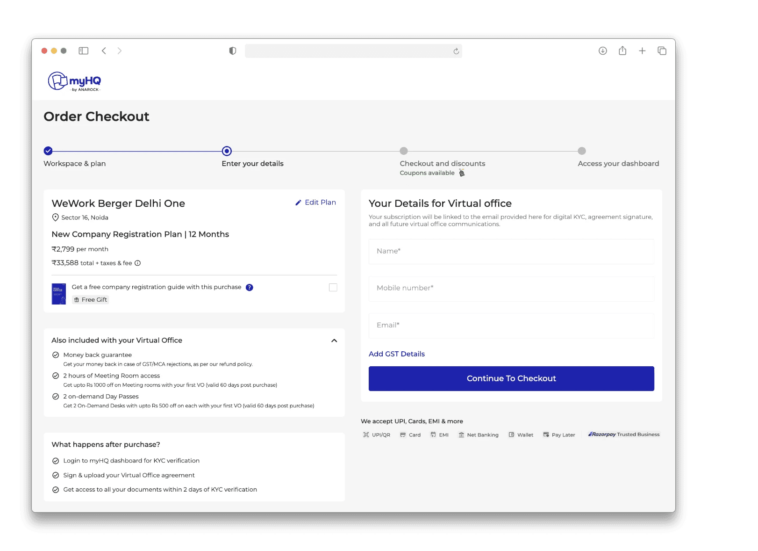Click the registration guide book thumbnail
The image size is (758, 551).
(x=59, y=294)
